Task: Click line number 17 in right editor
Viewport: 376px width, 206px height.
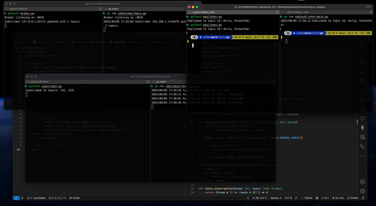Action: pos(192,188)
